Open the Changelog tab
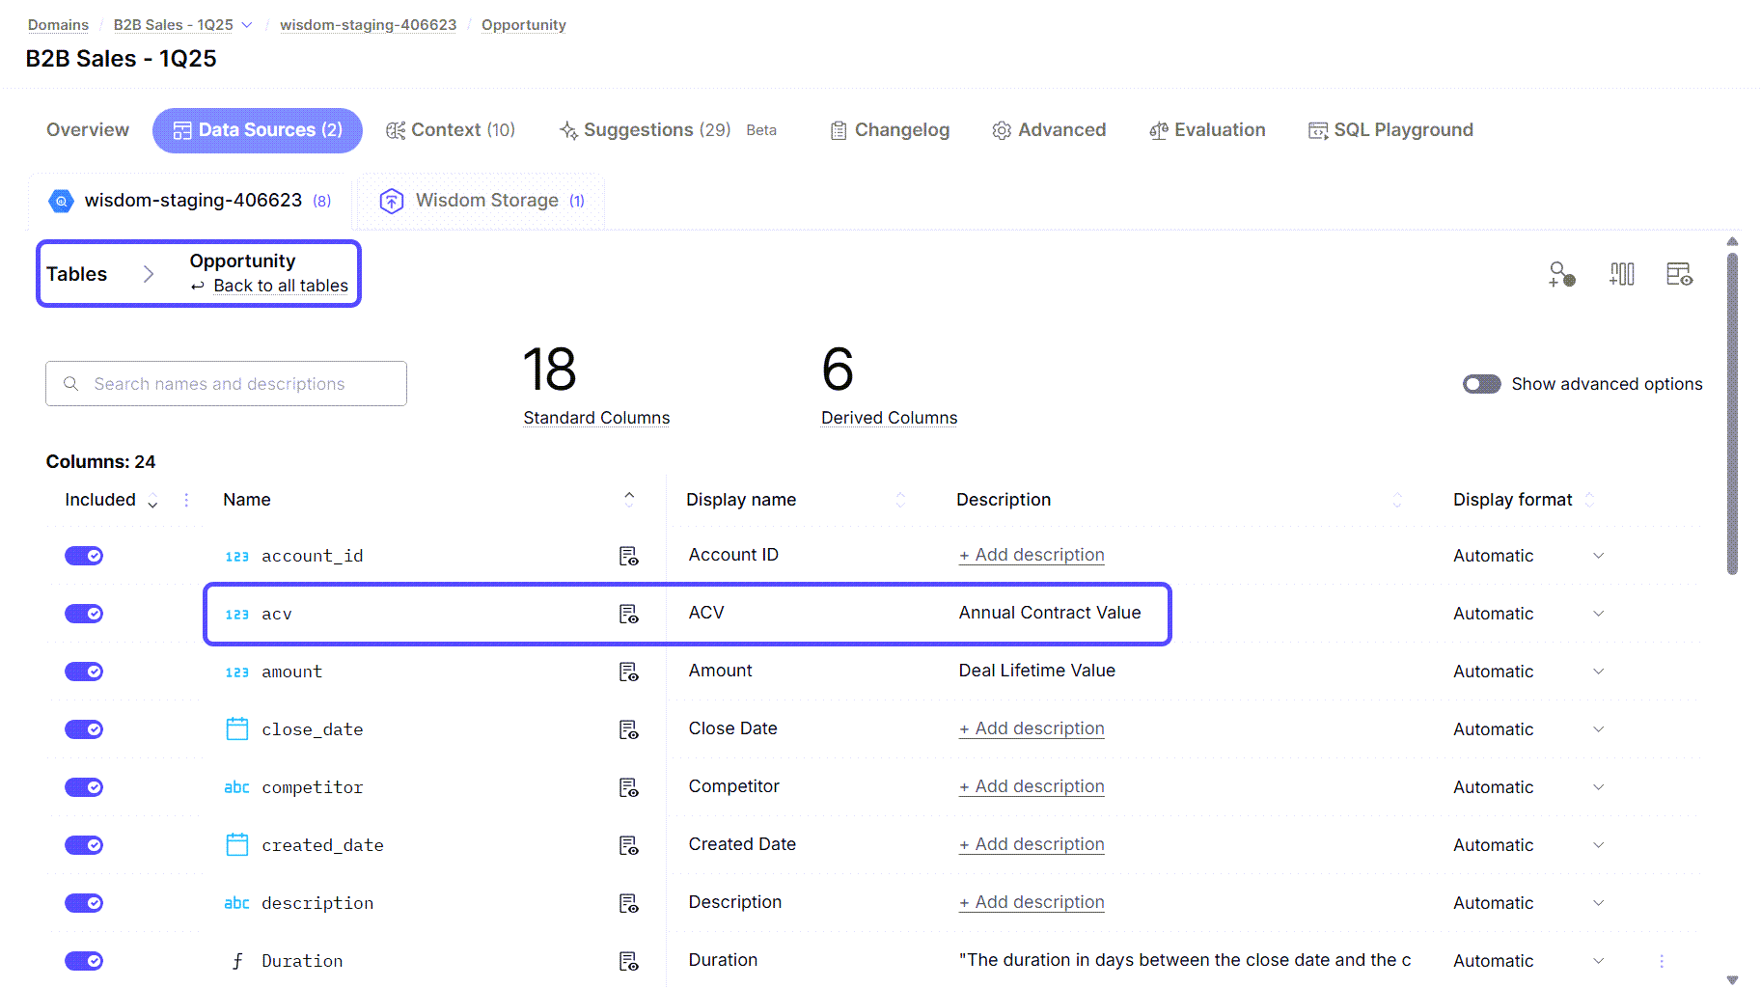 890,130
